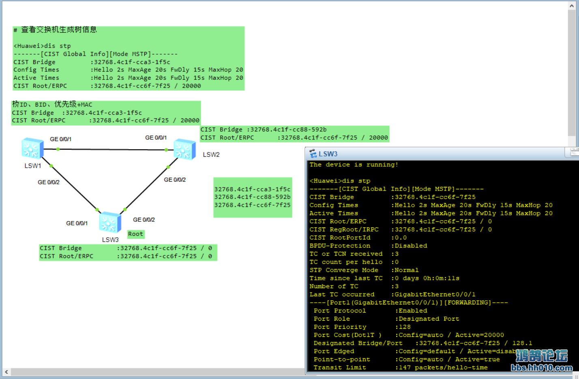Select the LSW3 switch icon in topology

(110, 223)
